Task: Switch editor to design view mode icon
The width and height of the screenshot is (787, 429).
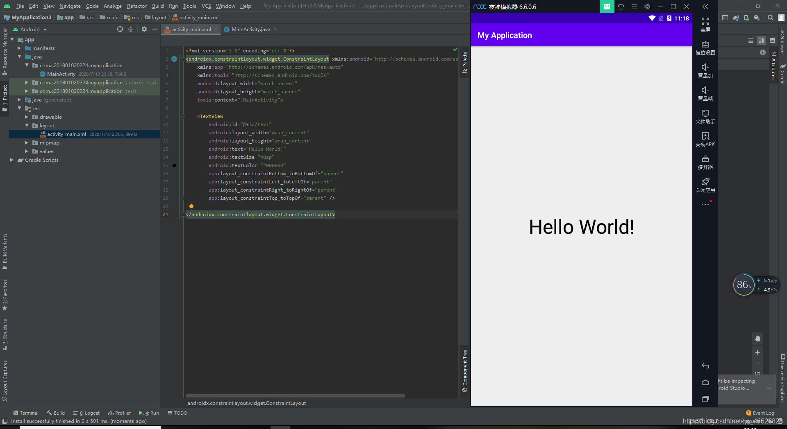Action: point(772,41)
